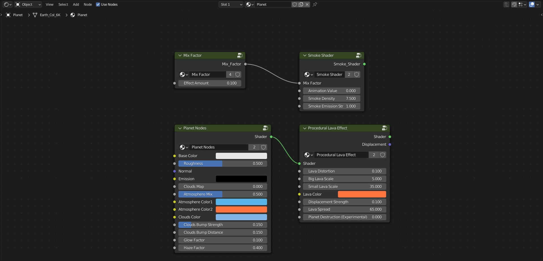
Task: Click the pin icon beside Planet material field
Action: pyautogui.click(x=315, y=4)
